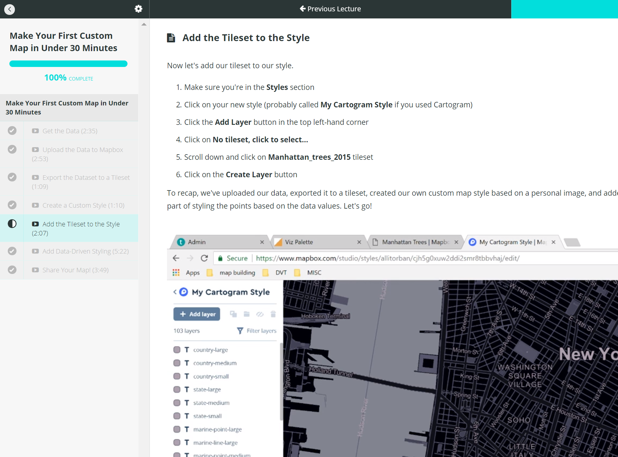The image size is (618, 457).
Task: Click the document icon beside lecture title
Action: [x=171, y=38]
